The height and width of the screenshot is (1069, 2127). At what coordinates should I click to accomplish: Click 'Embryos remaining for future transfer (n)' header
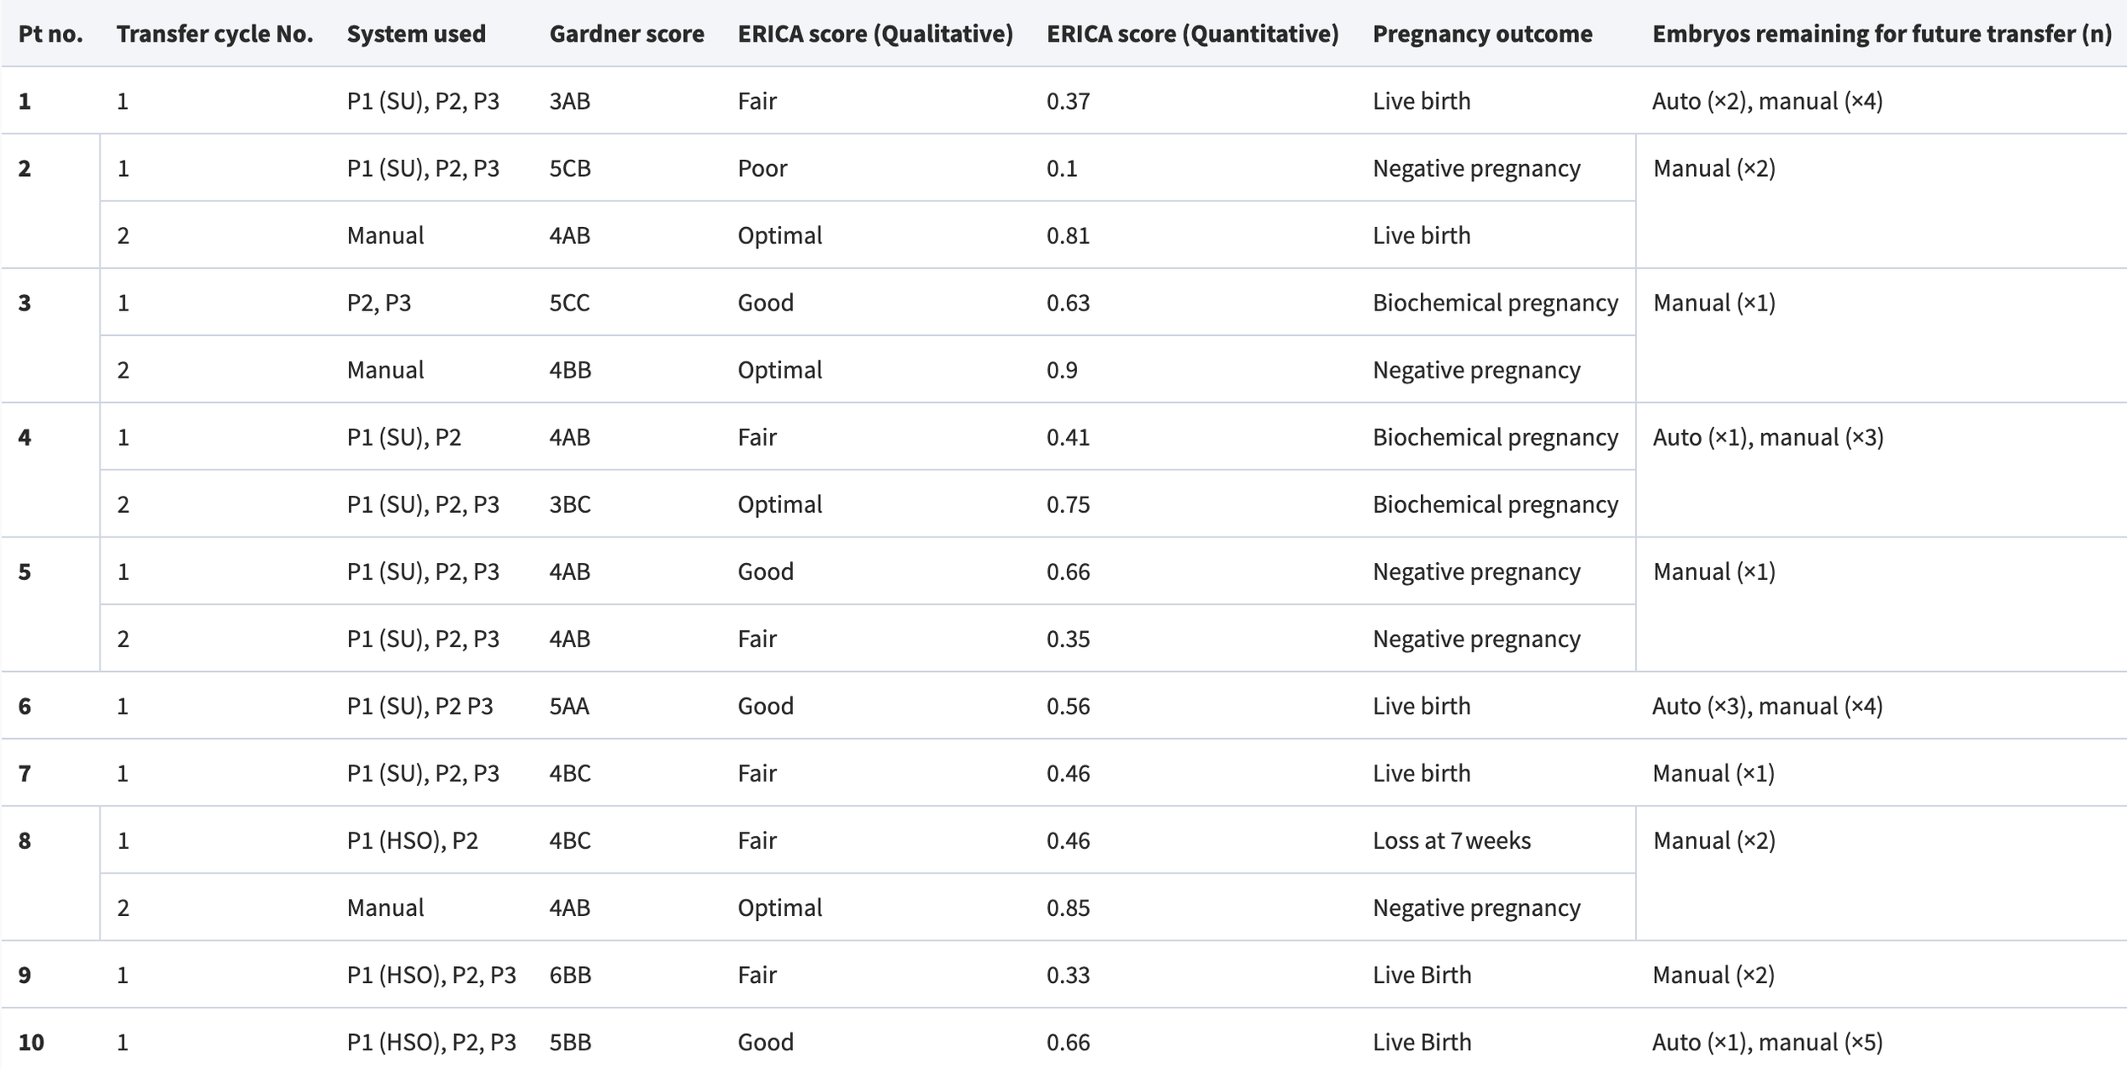(x=1883, y=34)
